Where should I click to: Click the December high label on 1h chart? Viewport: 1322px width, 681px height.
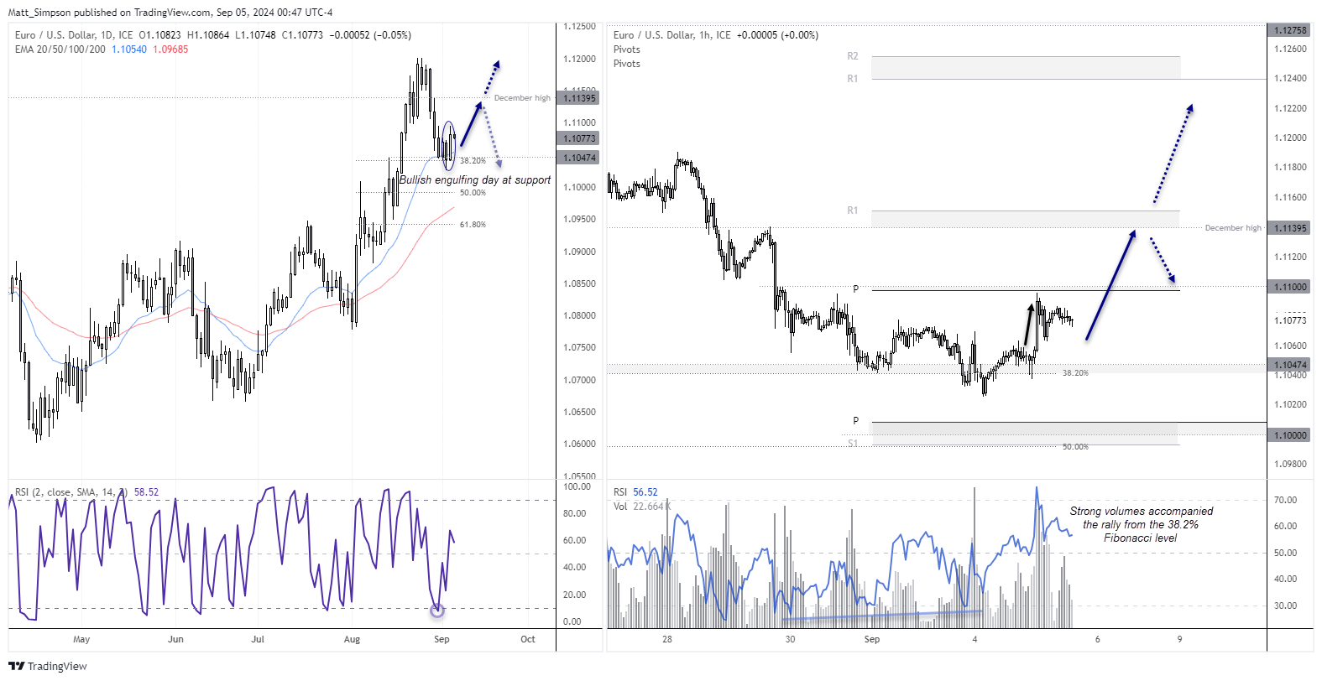1233,228
